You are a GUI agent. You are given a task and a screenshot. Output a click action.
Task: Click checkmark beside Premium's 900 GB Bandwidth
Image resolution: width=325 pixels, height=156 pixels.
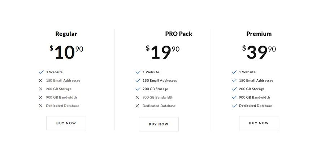pyautogui.click(x=234, y=97)
